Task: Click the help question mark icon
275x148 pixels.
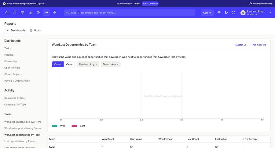Action: pyautogui.click(x=233, y=13)
